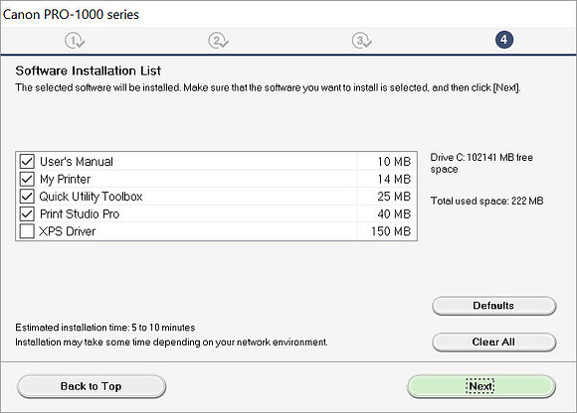The image size is (577, 413).
Task: Uncheck the Print Studio Pro checkbox
Action: [x=27, y=213]
